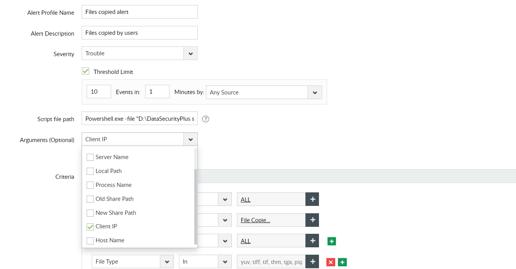Click the plus icon beside the first ALL value
516x269 pixels.
312,199
